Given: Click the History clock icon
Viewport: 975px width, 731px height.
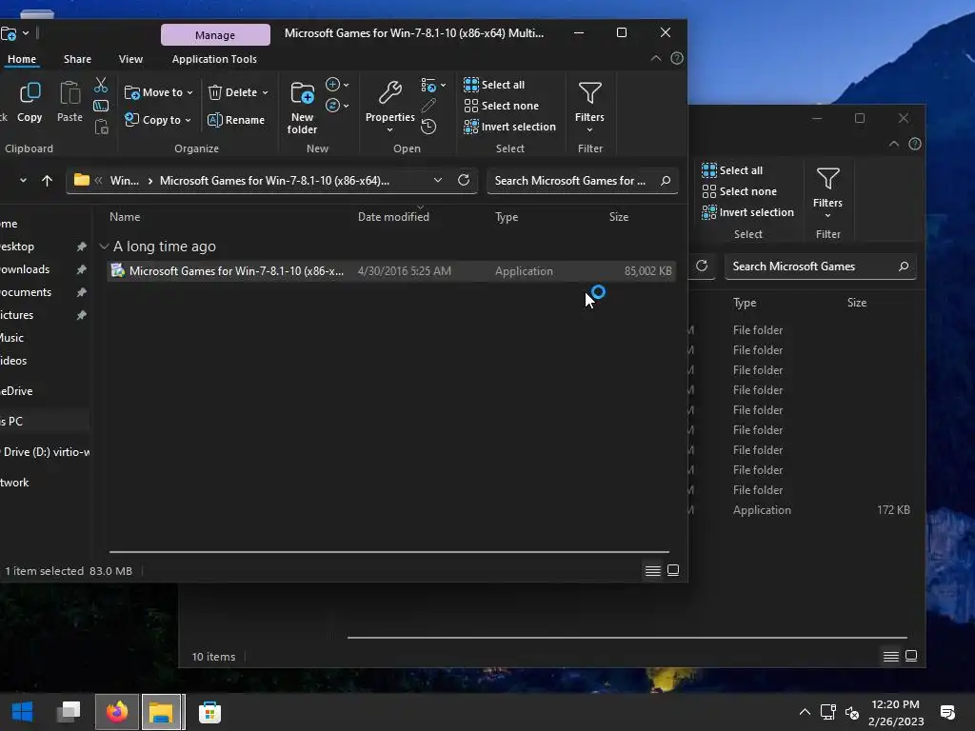Looking at the screenshot, I should (428, 127).
